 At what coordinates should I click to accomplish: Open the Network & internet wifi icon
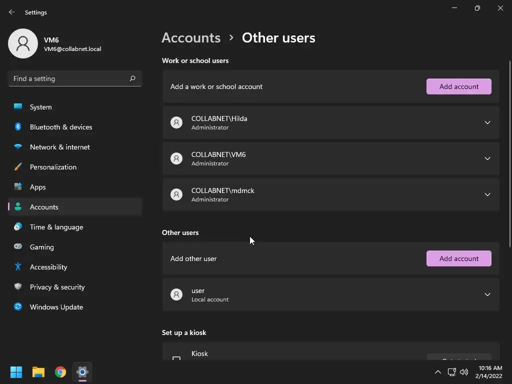coord(18,147)
